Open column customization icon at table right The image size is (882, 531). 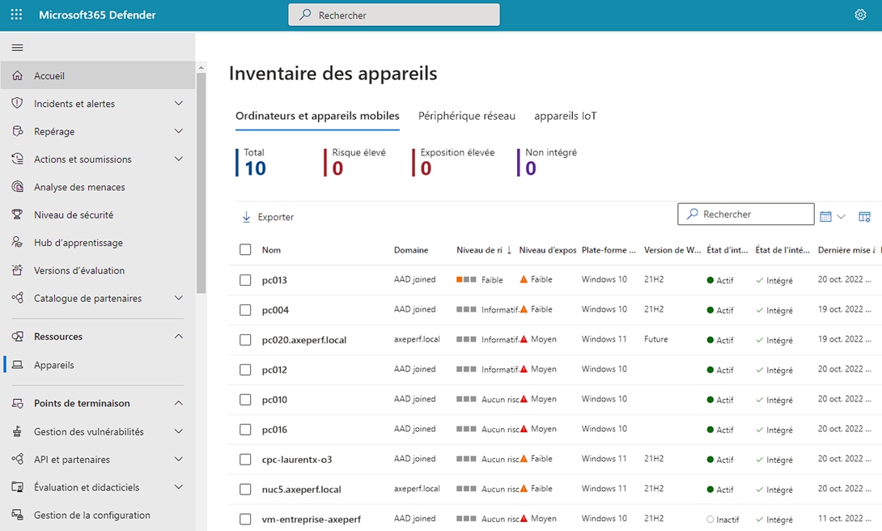pyautogui.click(x=864, y=217)
